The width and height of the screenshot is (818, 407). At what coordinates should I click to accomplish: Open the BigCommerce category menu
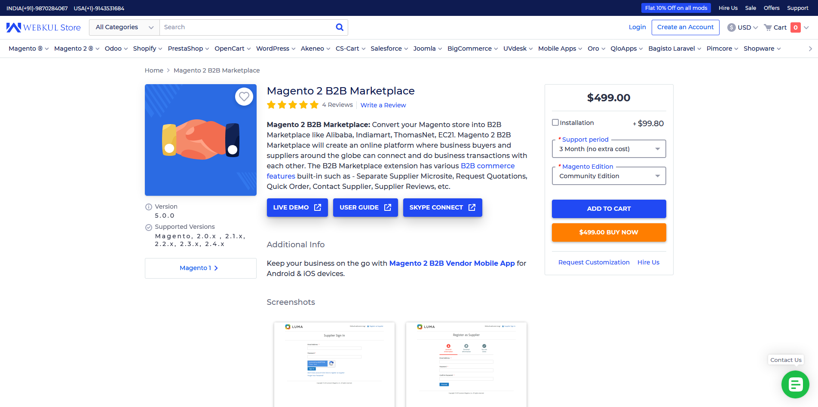click(x=472, y=49)
